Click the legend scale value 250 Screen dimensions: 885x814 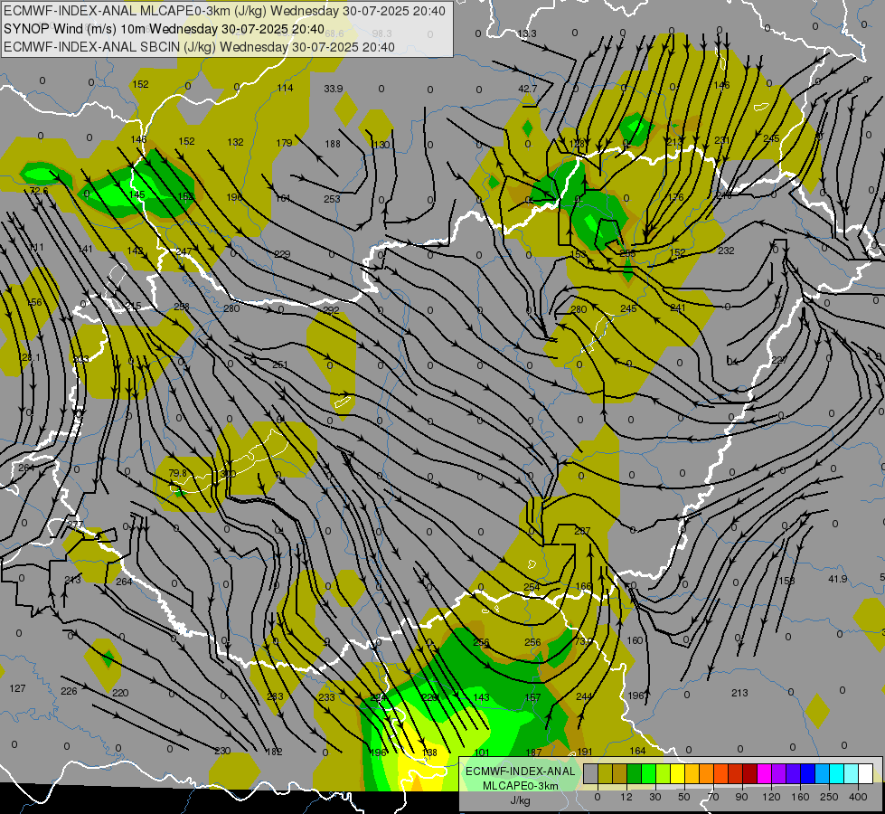point(829,797)
